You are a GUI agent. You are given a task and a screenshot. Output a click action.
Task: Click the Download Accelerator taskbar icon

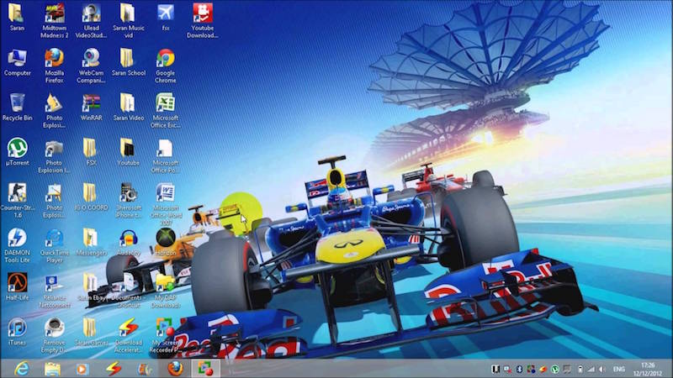click(114, 369)
